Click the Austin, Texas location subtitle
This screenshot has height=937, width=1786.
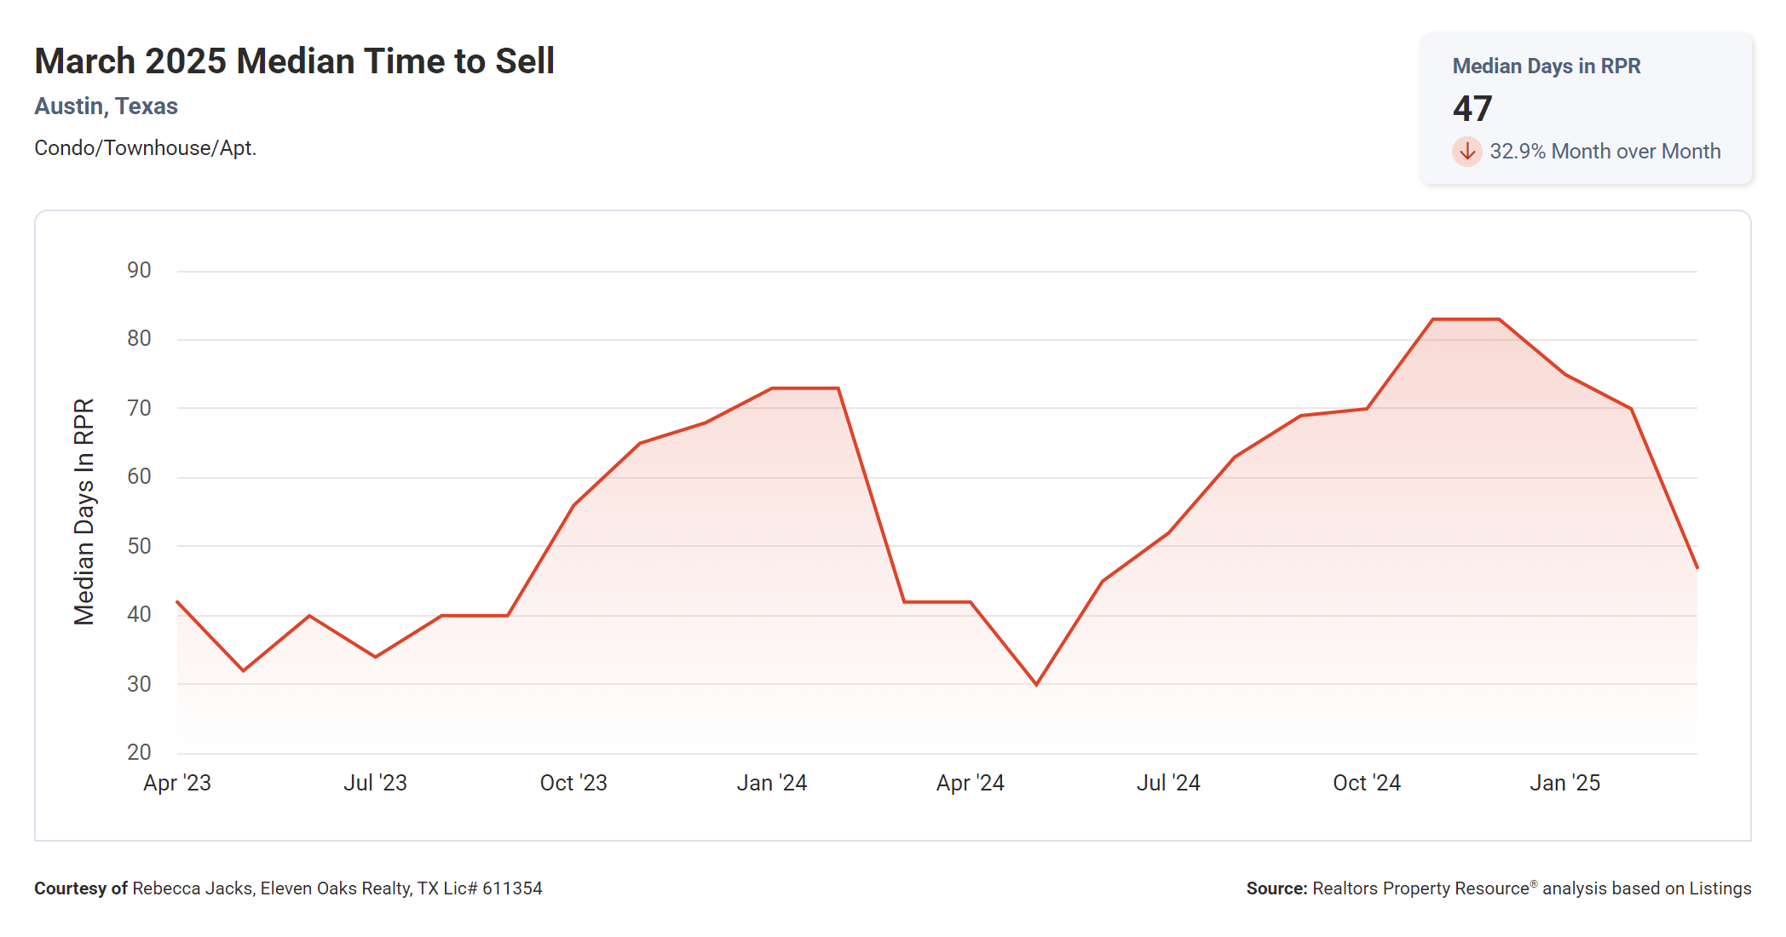pyautogui.click(x=106, y=106)
